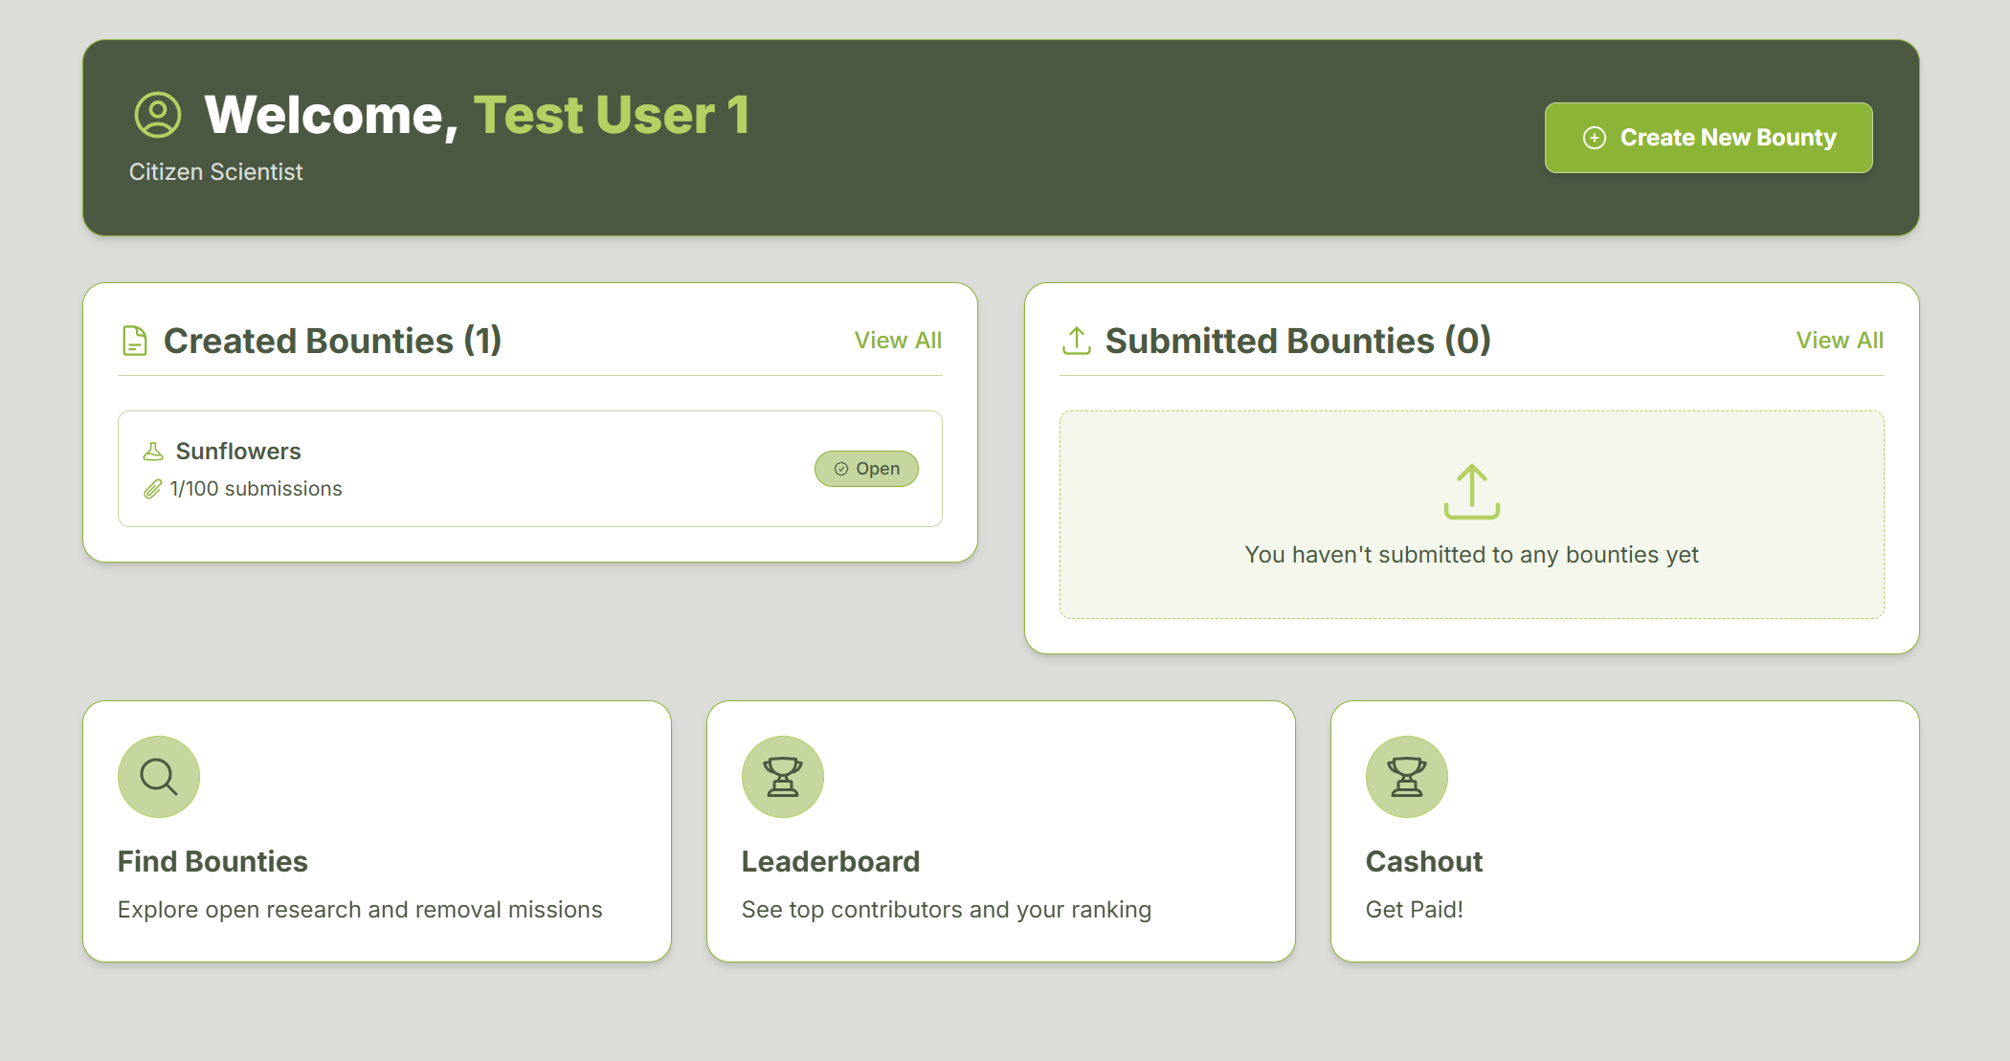Click the user profile avatar icon
This screenshot has width=2010, height=1061.
click(158, 115)
